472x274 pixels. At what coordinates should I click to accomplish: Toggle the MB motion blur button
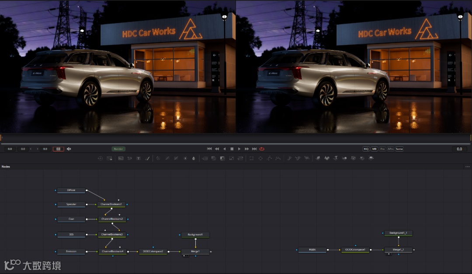pyautogui.click(x=374, y=149)
